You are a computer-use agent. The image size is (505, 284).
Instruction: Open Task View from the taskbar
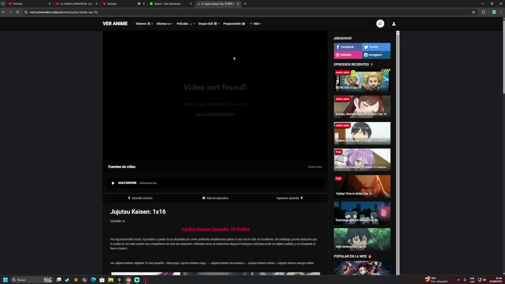pos(58,280)
